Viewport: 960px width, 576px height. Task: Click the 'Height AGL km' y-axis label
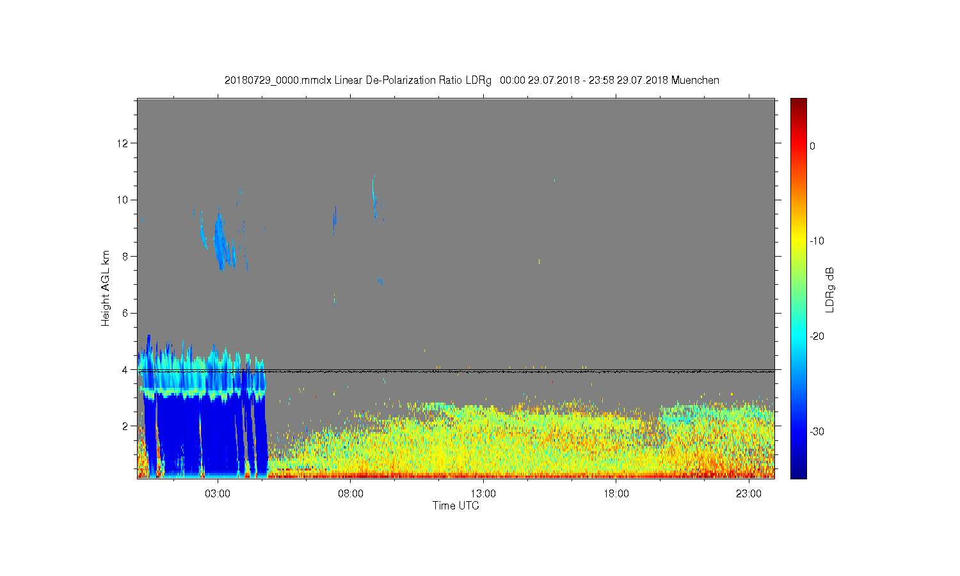[106, 288]
